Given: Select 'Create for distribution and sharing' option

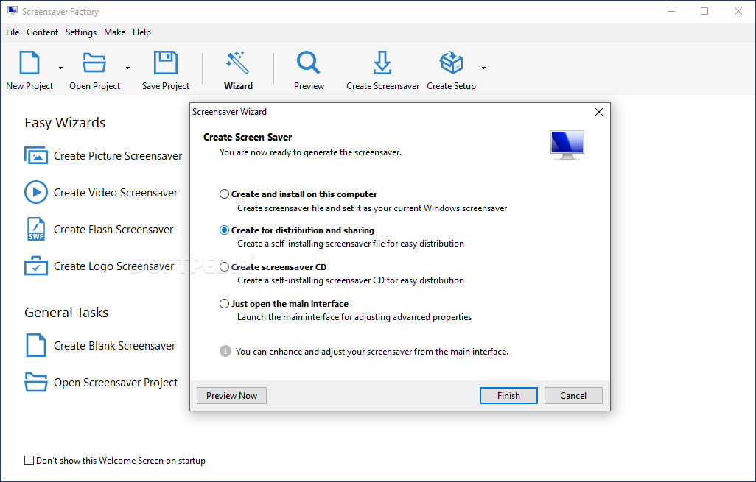Looking at the screenshot, I should coord(224,230).
